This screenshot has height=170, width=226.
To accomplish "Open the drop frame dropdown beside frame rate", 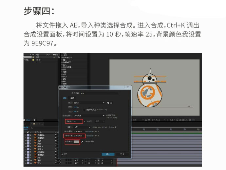I will [100, 121].
